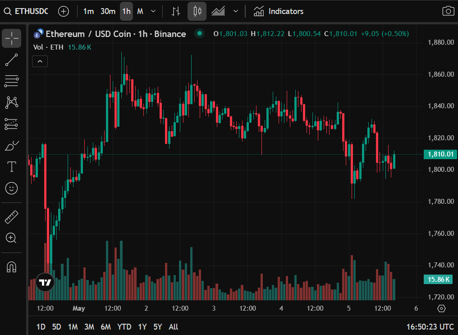This screenshot has height=335, width=458.
Task: Click the 1,810.01 current price label
Action: (440, 154)
